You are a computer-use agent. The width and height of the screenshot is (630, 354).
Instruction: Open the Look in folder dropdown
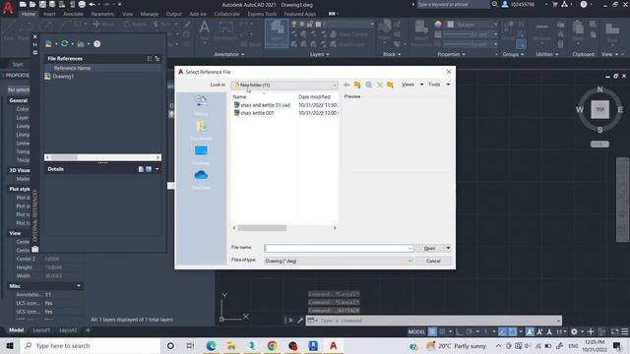334,86
